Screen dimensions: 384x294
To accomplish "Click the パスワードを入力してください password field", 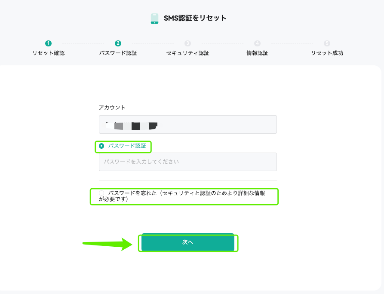I will tap(188, 162).
